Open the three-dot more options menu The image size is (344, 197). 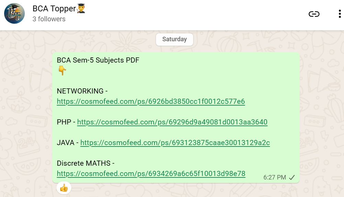pos(339,14)
